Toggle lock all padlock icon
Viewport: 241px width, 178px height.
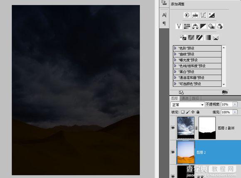(198, 112)
